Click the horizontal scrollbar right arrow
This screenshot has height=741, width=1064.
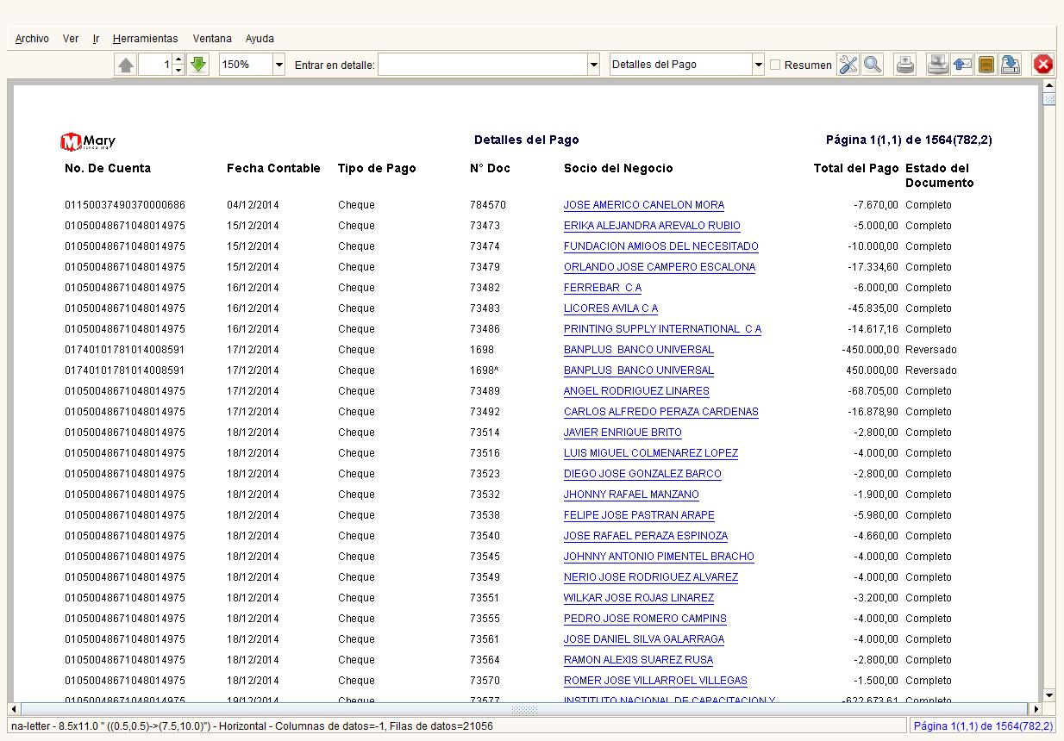(x=1036, y=709)
